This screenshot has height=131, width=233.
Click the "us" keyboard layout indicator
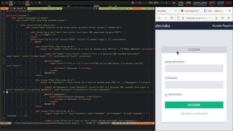click(174, 3)
